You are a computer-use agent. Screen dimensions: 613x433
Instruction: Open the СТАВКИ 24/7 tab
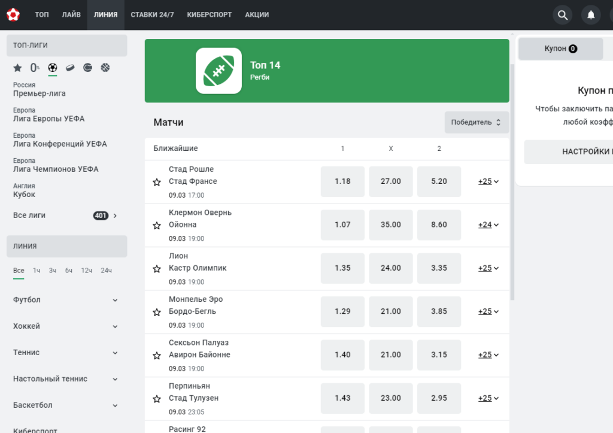click(153, 15)
